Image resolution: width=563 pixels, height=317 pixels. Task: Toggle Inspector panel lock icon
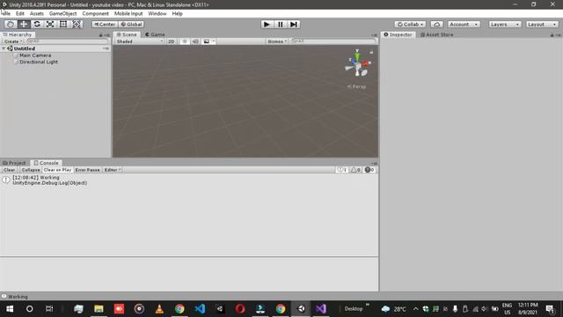pyautogui.click(x=552, y=35)
